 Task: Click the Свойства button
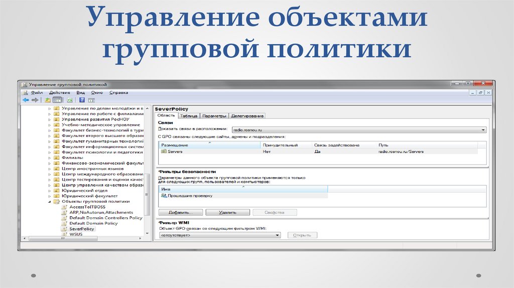click(x=275, y=212)
